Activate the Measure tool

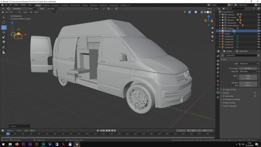[x=4, y=52]
